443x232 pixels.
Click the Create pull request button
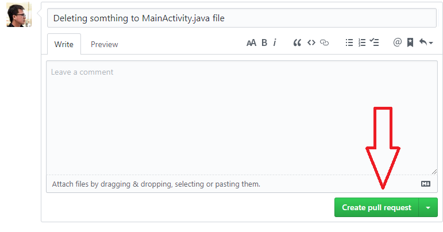pyautogui.click(x=376, y=207)
